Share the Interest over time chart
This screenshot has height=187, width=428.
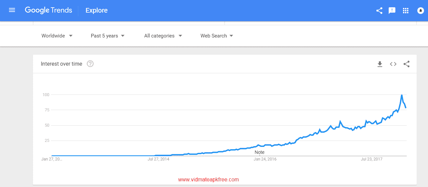tap(406, 64)
